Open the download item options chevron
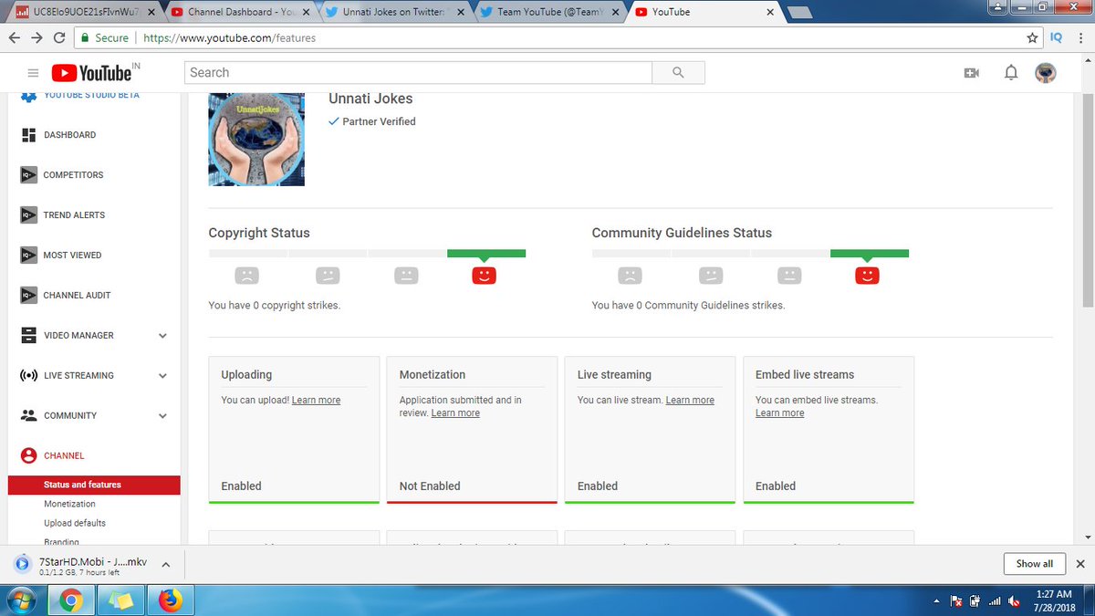 click(x=166, y=565)
